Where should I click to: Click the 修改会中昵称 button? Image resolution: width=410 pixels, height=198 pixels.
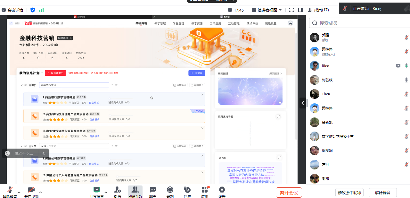(x=349, y=193)
